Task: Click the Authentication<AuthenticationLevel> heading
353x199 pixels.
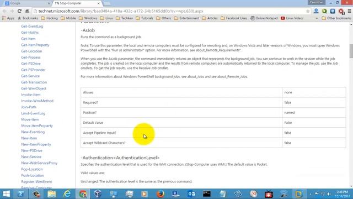Action: tap(120, 158)
